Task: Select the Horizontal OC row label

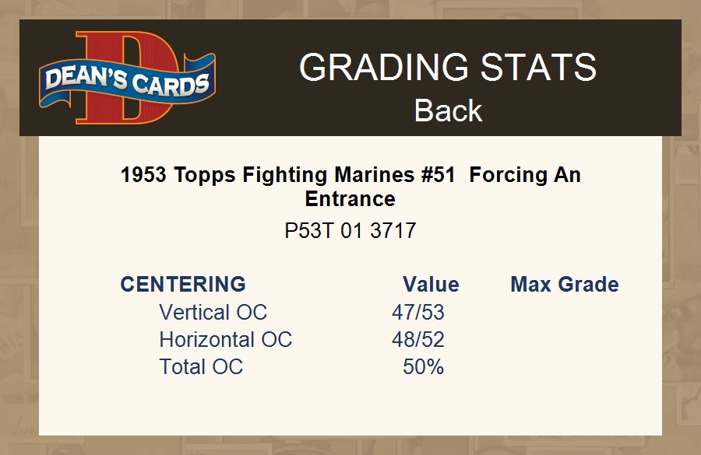Action: 225,339
